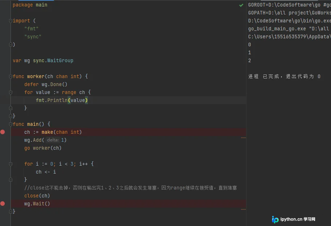
Task: Click the 'ch <- i' send statement
Action: (x=46, y=172)
